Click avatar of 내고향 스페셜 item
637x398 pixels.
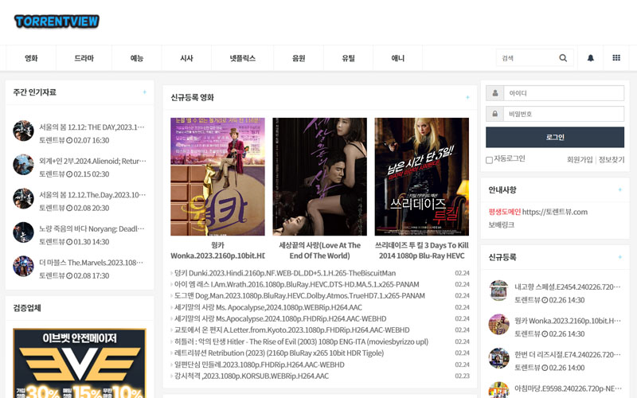(498, 291)
